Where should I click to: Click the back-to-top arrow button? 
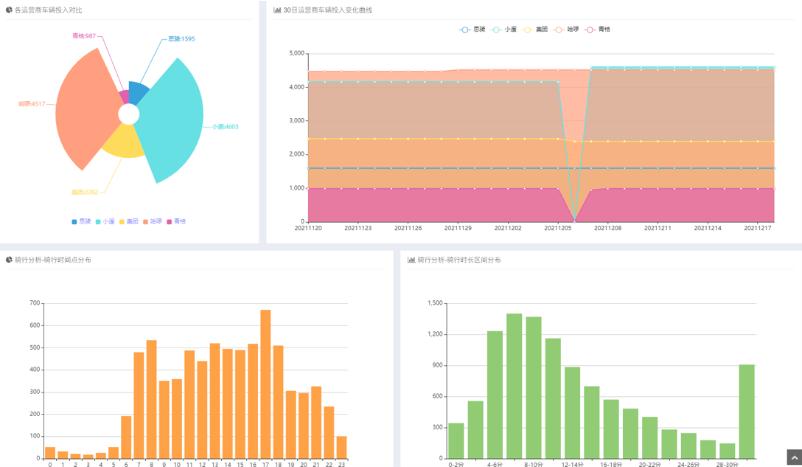pos(794,457)
